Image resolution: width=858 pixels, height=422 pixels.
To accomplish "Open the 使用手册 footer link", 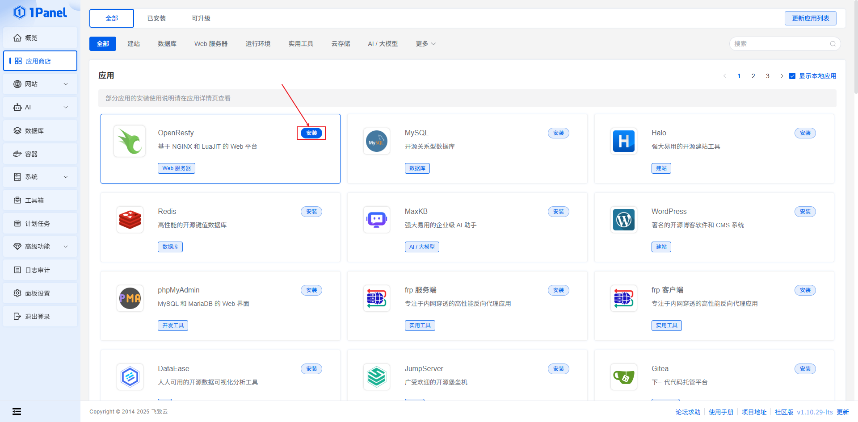I will pos(721,412).
